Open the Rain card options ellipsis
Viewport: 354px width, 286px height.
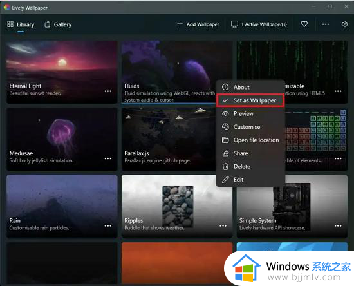tap(108, 225)
